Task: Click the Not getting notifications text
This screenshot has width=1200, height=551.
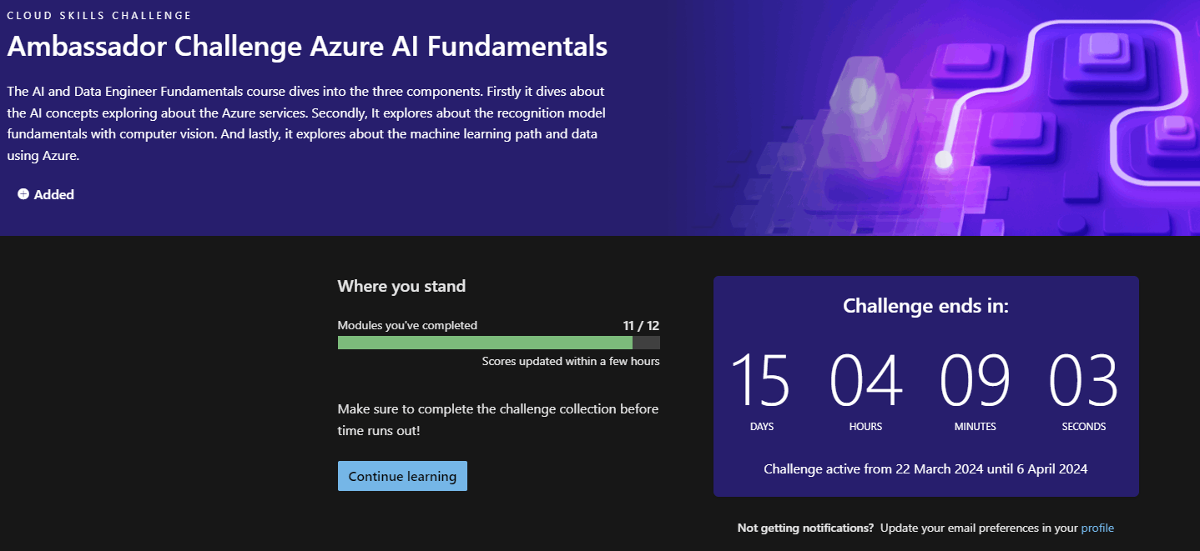Action: click(x=805, y=528)
